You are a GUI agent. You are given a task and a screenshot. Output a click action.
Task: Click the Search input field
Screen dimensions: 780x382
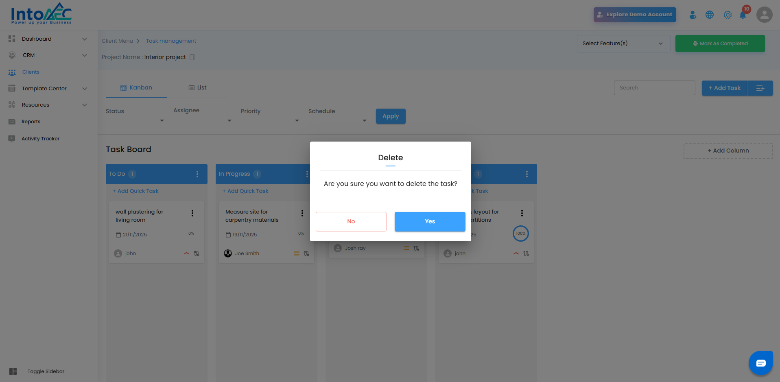pyautogui.click(x=654, y=88)
